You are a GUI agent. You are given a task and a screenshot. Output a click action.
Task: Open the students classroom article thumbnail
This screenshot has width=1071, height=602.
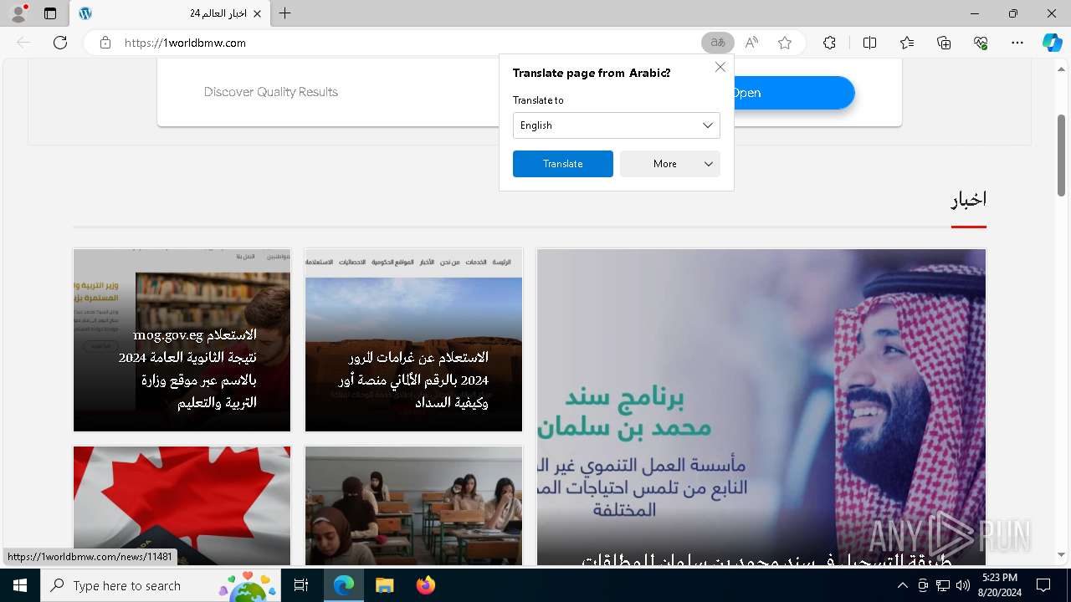click(413, 505)
